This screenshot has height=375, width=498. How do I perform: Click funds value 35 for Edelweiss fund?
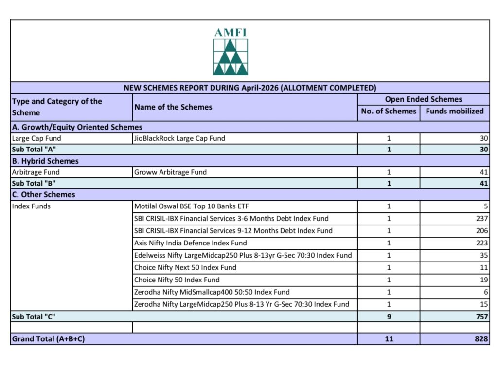tap(484, 255)
